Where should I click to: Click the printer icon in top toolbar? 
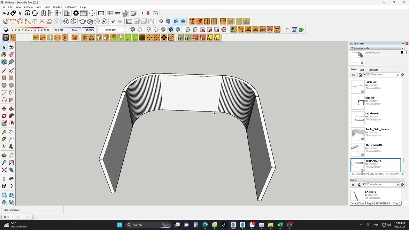pos(125,13)
